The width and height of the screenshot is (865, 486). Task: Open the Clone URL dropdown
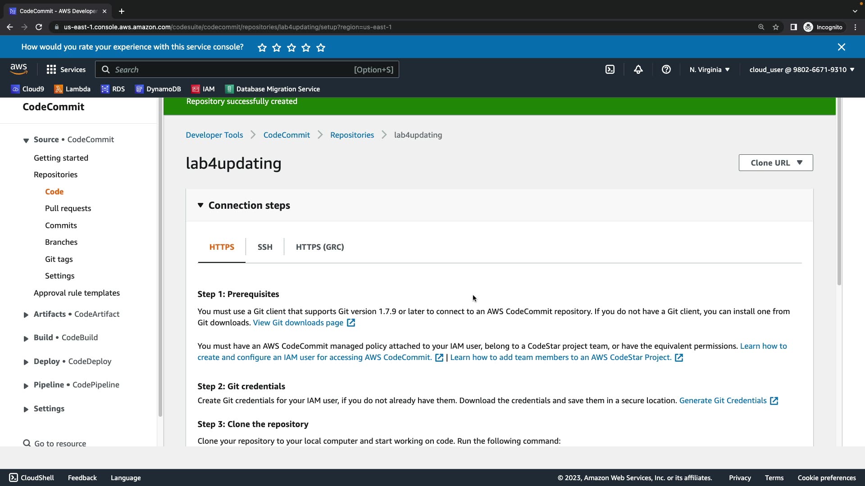(x=775, y=163)
